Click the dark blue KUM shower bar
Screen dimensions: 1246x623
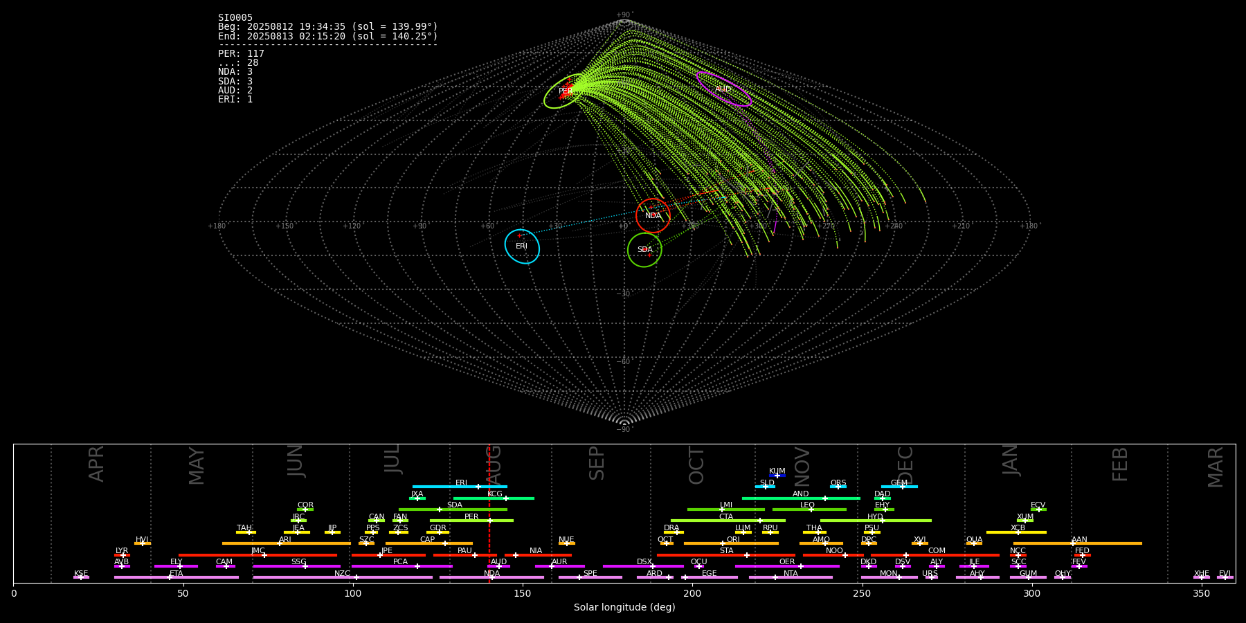point(777,476)
